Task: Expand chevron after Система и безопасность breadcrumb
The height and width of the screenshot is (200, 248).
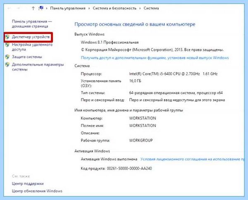Action: [x=140, y=8]
